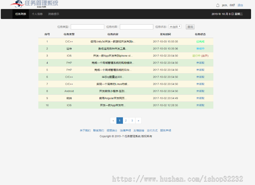
Task: Open the 关于我们 footer link
Action: (x=85, y=130)
